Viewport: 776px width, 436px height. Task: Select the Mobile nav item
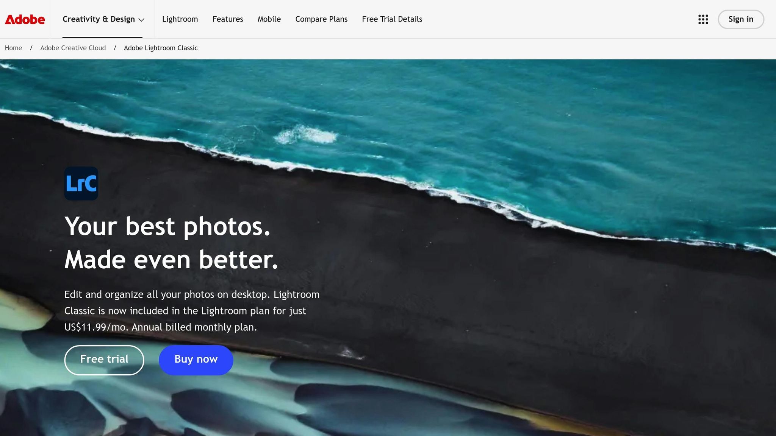click(269, 19)
